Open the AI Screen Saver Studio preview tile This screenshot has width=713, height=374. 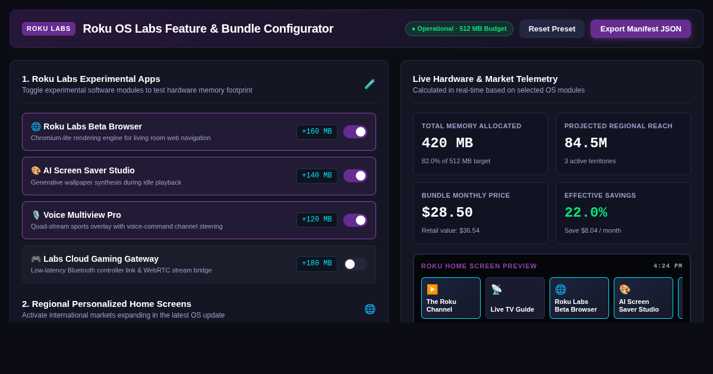(x=643, y=298)
